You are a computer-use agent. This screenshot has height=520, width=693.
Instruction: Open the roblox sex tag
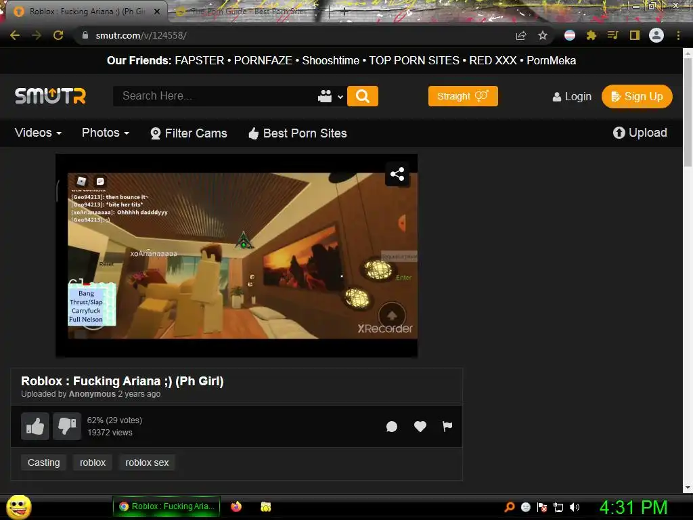coord(147,462)
